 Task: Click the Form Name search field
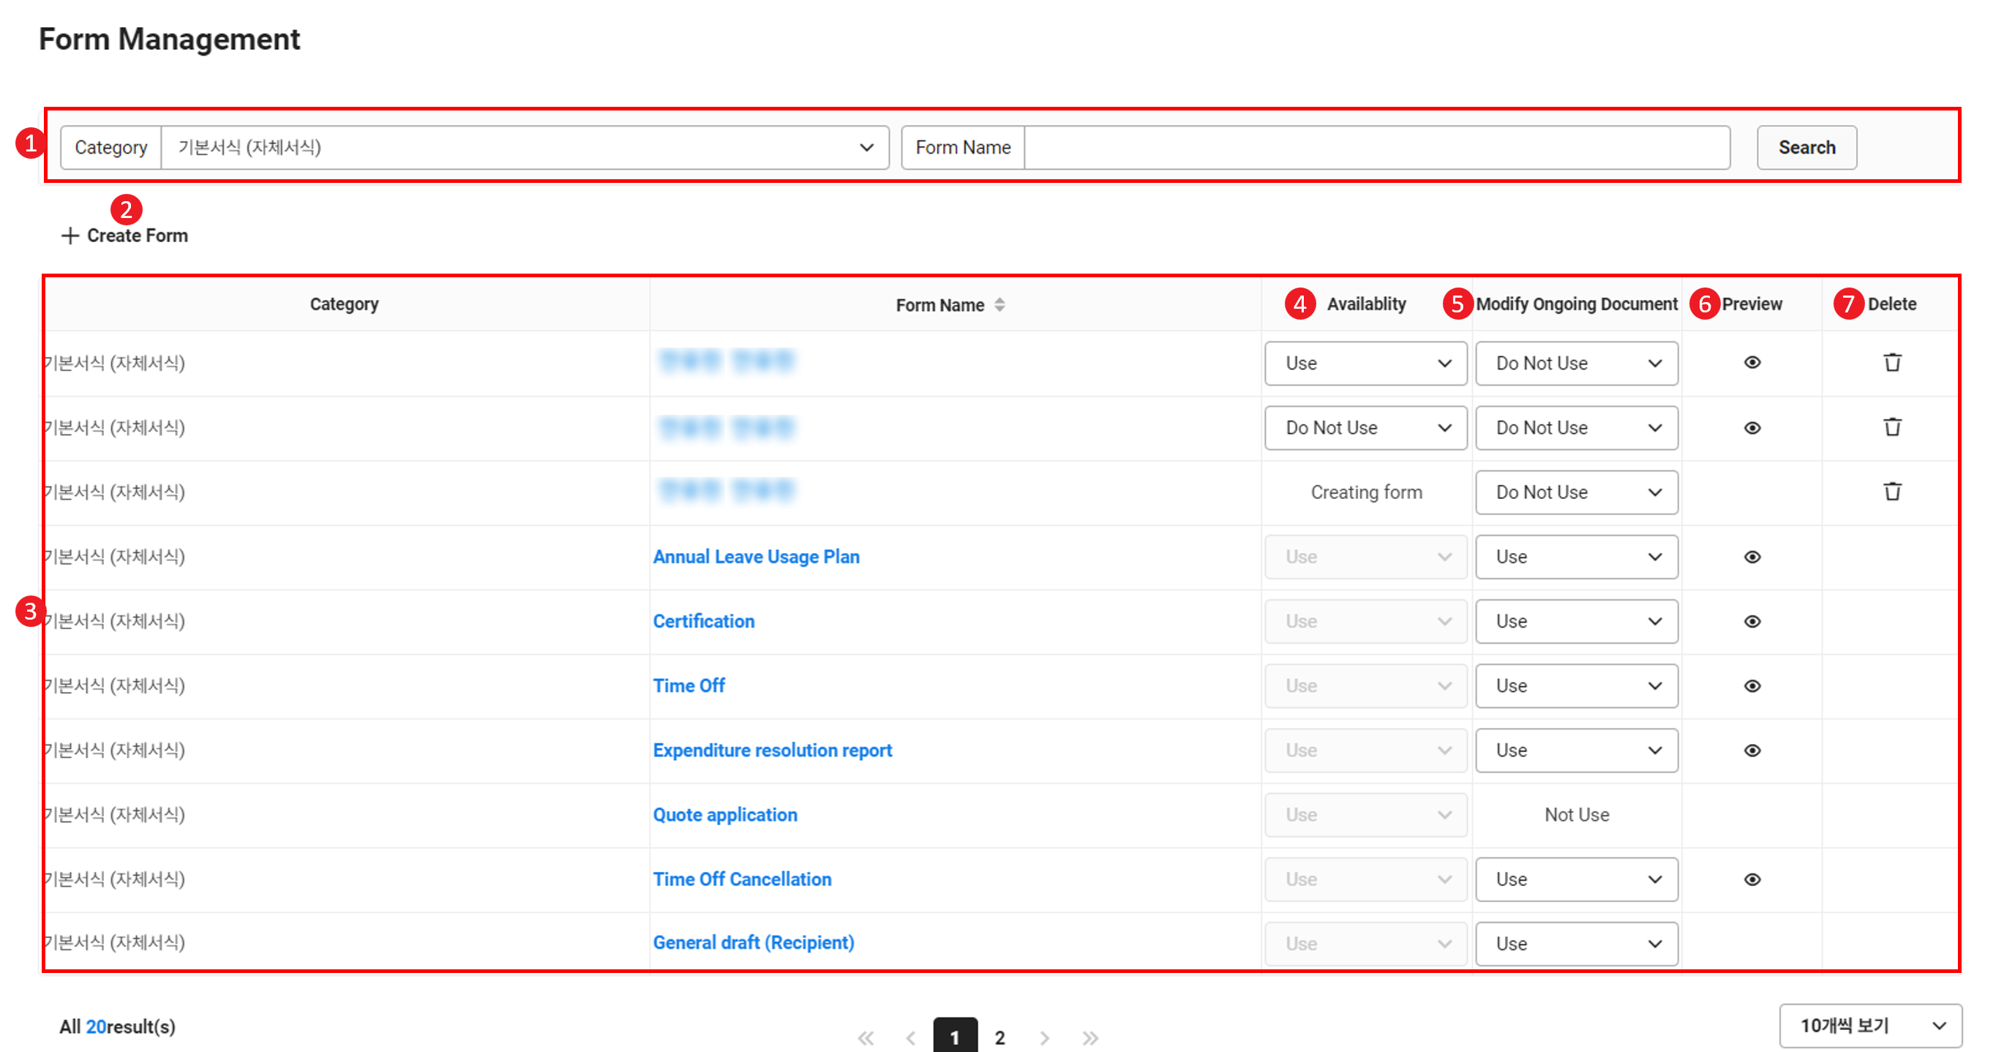pos(1376,148)
